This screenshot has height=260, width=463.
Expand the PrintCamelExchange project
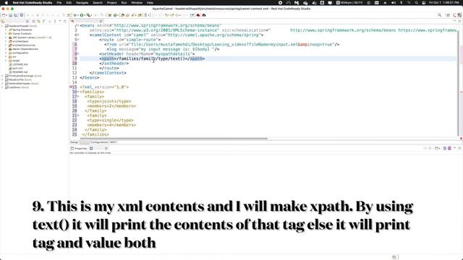pos(2,76)
